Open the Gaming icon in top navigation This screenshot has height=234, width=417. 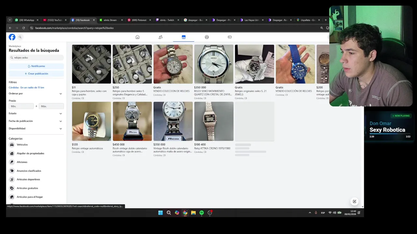(x=230, y=37)
